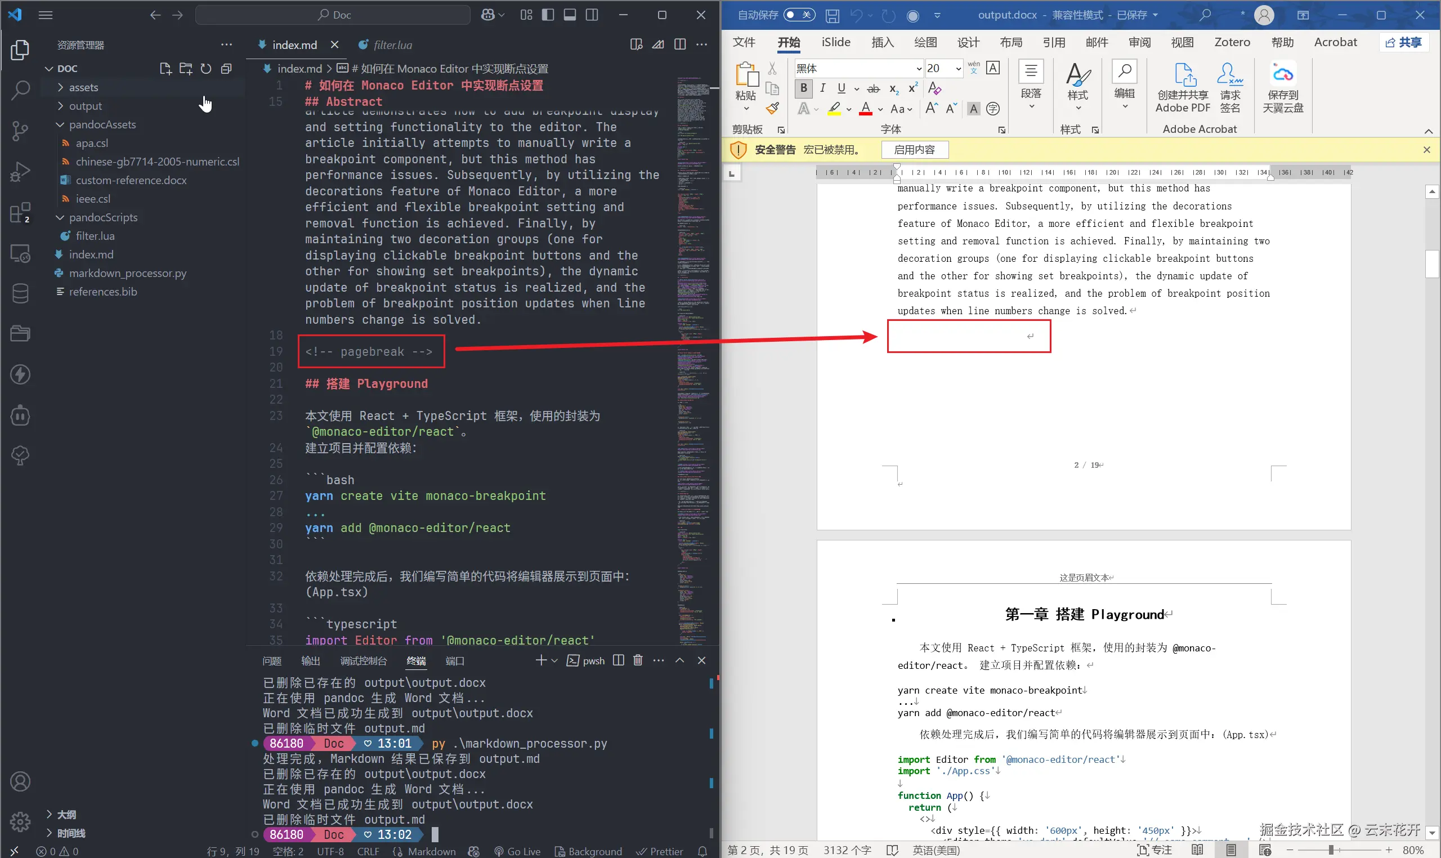
Task: Kill the terminal with the trash icon
Action: (638, 660)
